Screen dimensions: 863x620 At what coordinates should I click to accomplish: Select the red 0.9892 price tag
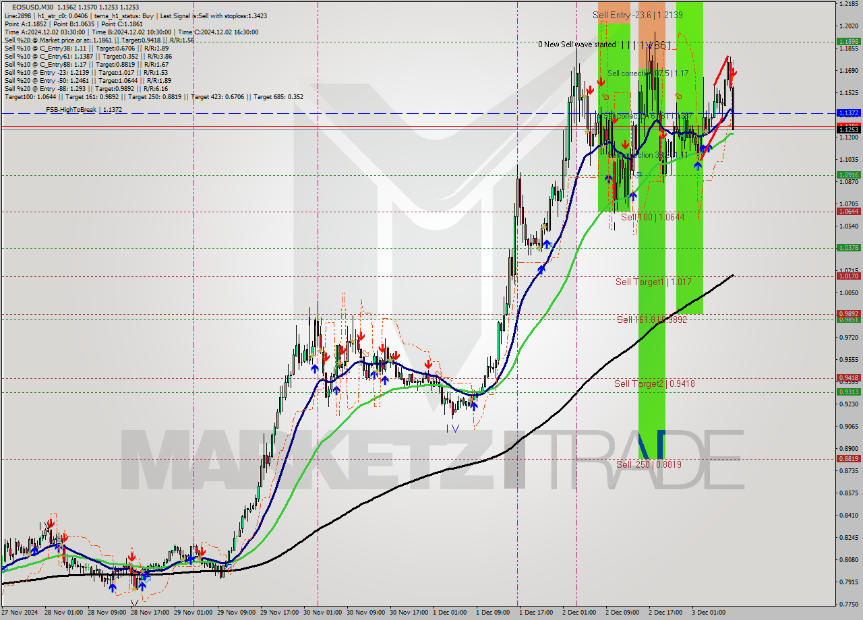(x=848, y=313)
